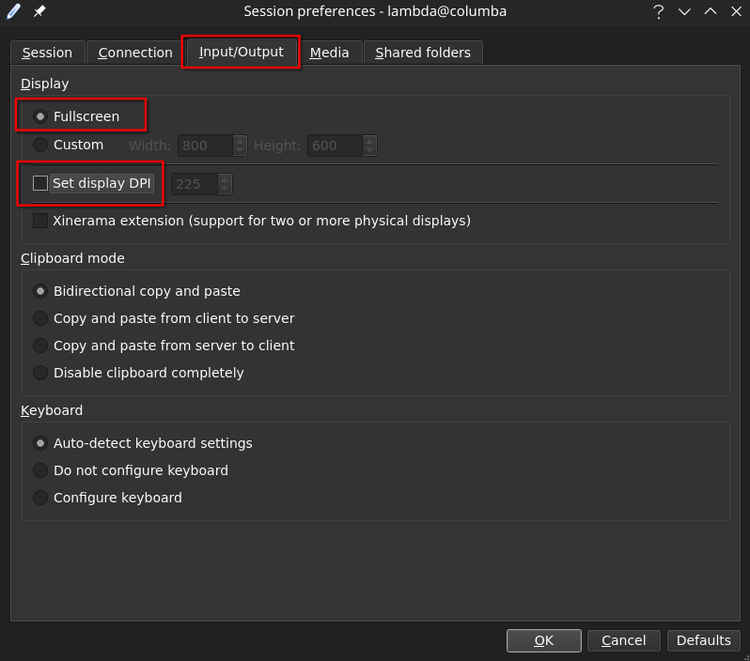Viewport: 750px width, 661px height.
Task: Click the Defaults button
Action: pyautogui.click(x=703, y=640)
